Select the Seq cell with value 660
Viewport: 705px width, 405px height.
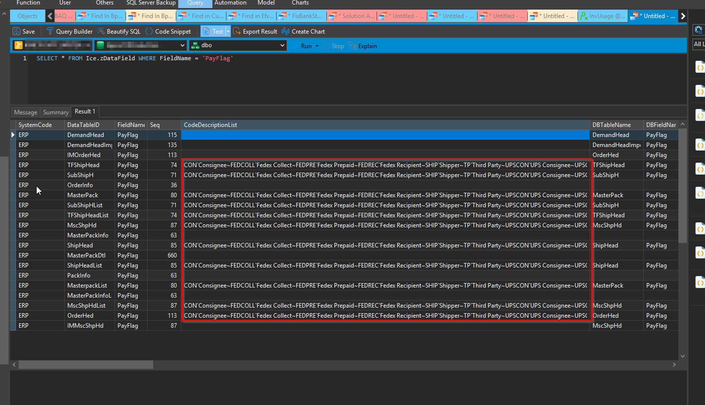click(164, 255)
